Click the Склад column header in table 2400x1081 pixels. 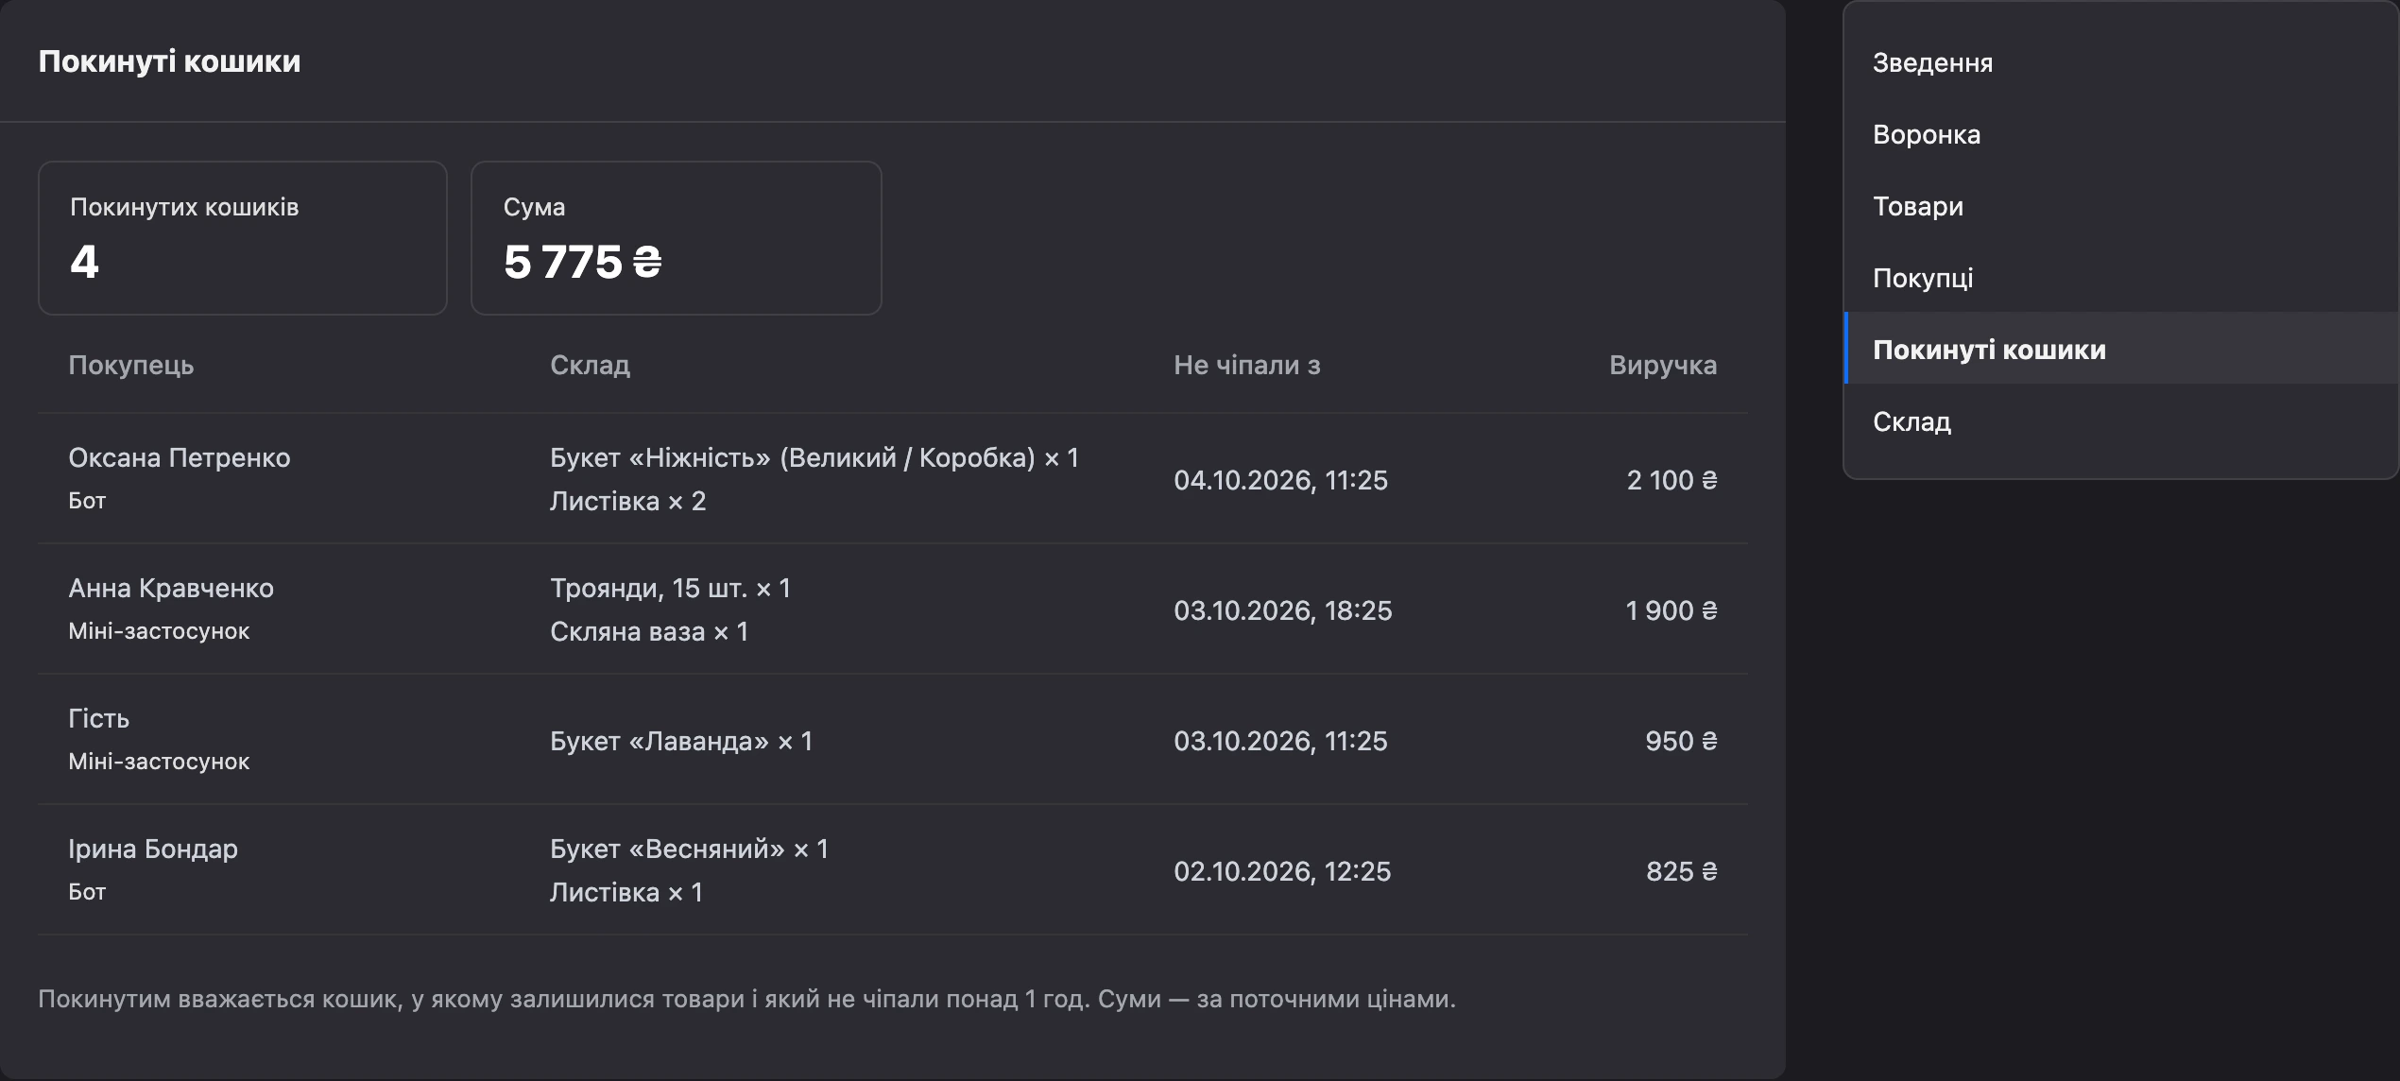tap(591, 365)
